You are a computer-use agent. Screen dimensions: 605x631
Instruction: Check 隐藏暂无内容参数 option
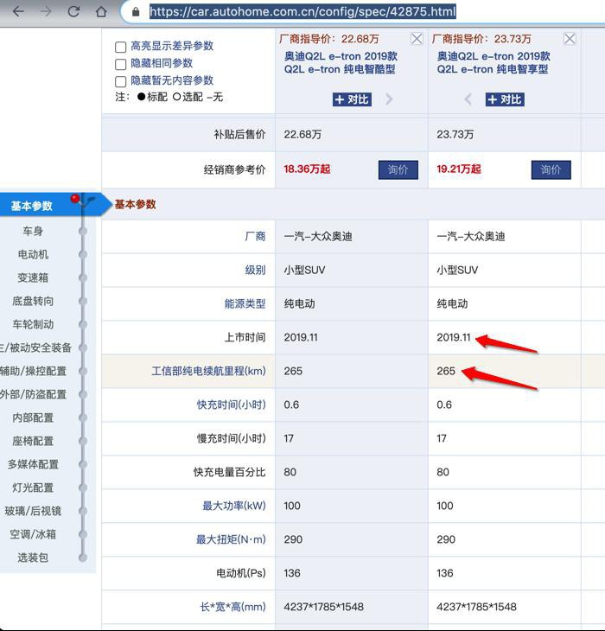coord(120,82)
